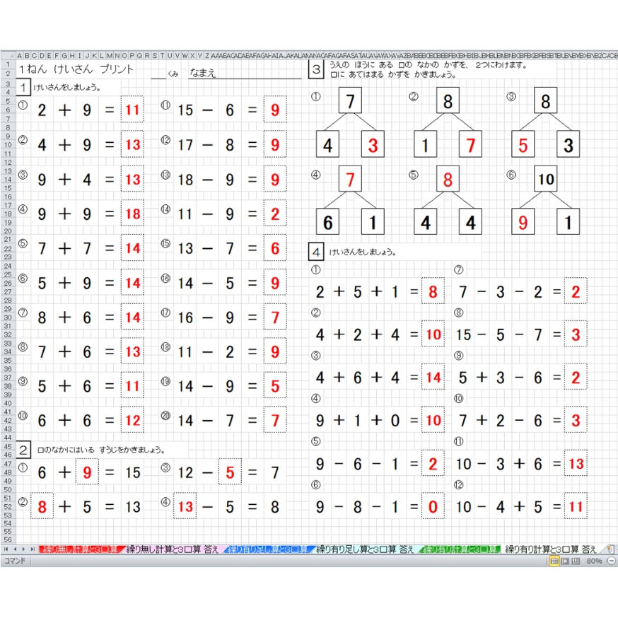This screenshot has width=618, height=618.
Task: Select the top box showing 10
Action: pos(546,179)
